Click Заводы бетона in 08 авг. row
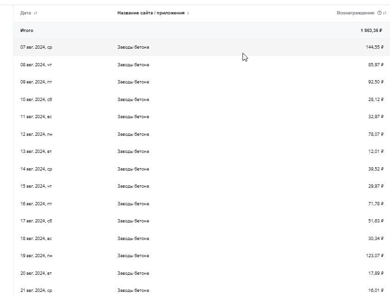Image resolution: width=390 pixels, height=297 pixels. [133, 65]
